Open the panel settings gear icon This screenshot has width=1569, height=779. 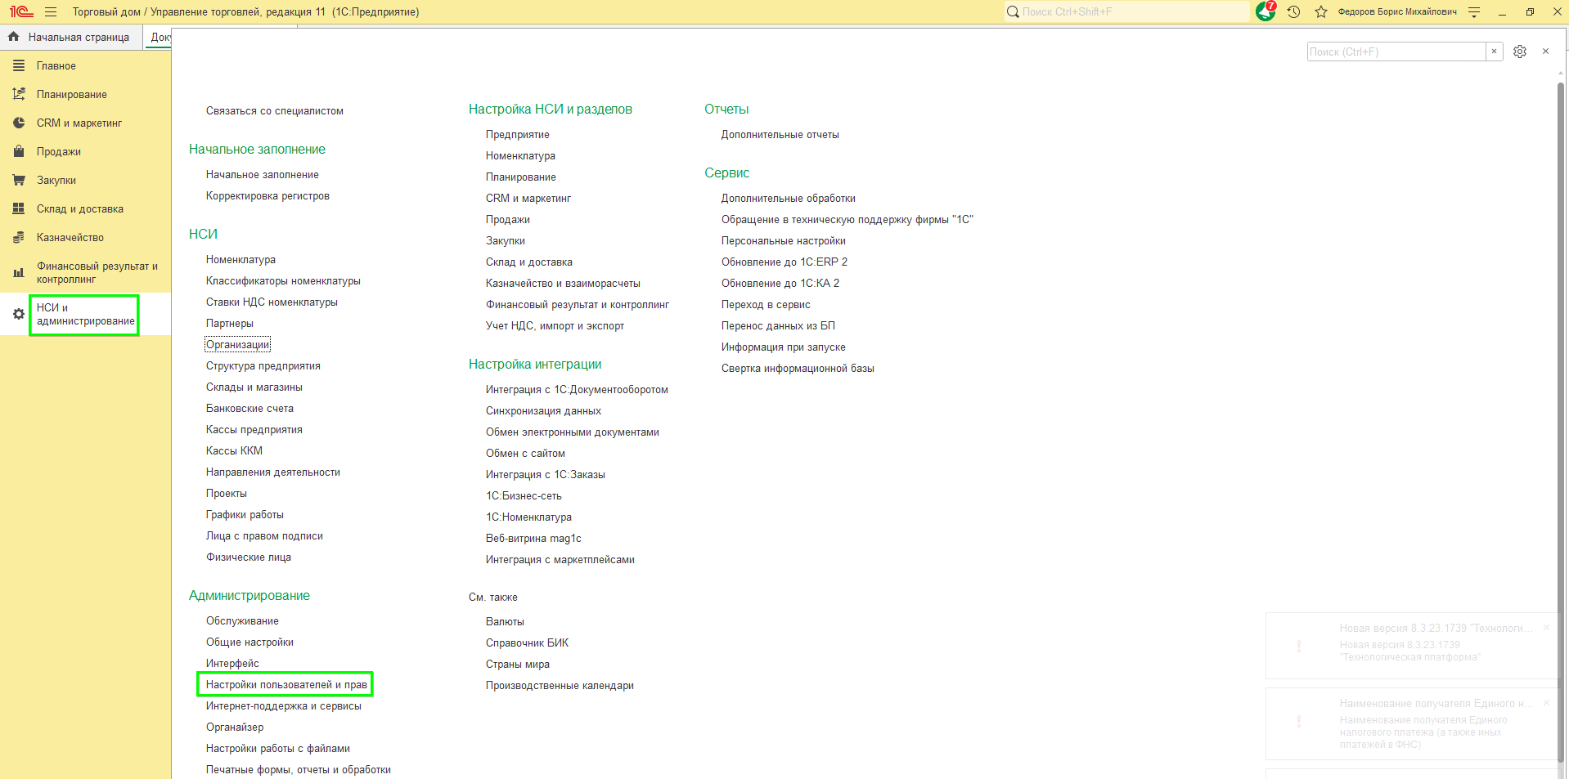coord(1520,51)
